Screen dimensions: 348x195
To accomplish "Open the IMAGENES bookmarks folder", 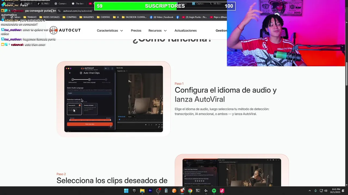I will 87,17.
